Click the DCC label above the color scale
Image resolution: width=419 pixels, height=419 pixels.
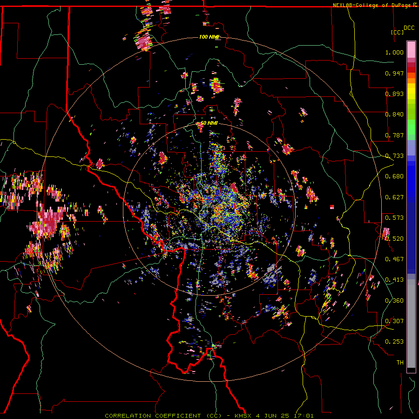click(409, 28)
